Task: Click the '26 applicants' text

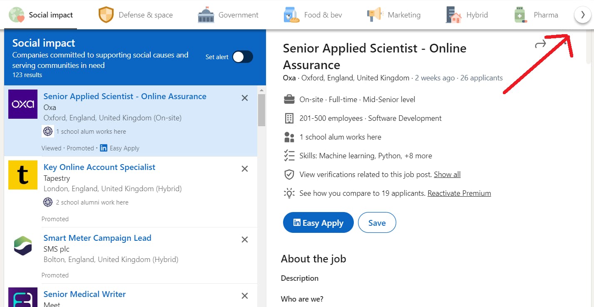Action: tap(482, 78)
